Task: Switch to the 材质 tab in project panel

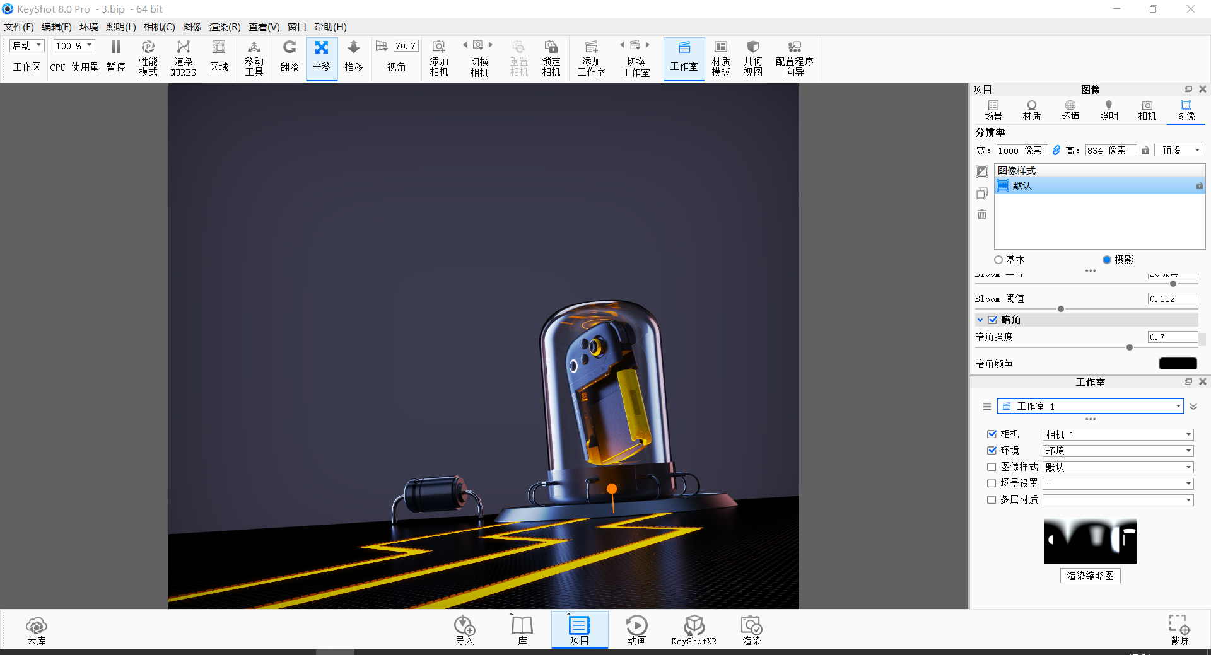Action: tap(1031, 110)
